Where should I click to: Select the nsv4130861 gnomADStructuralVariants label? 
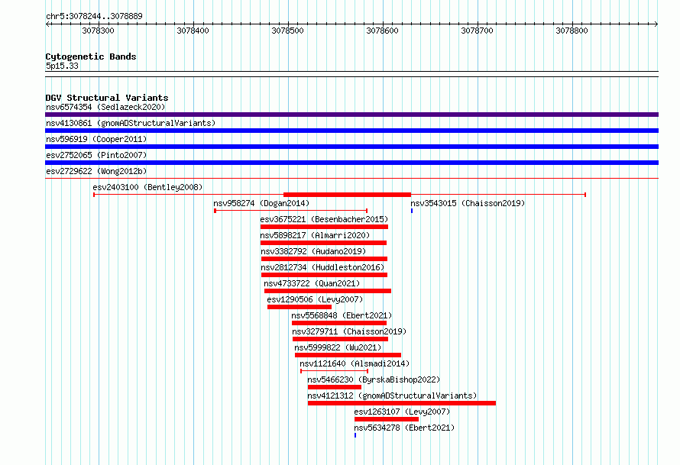pos(131,123)
